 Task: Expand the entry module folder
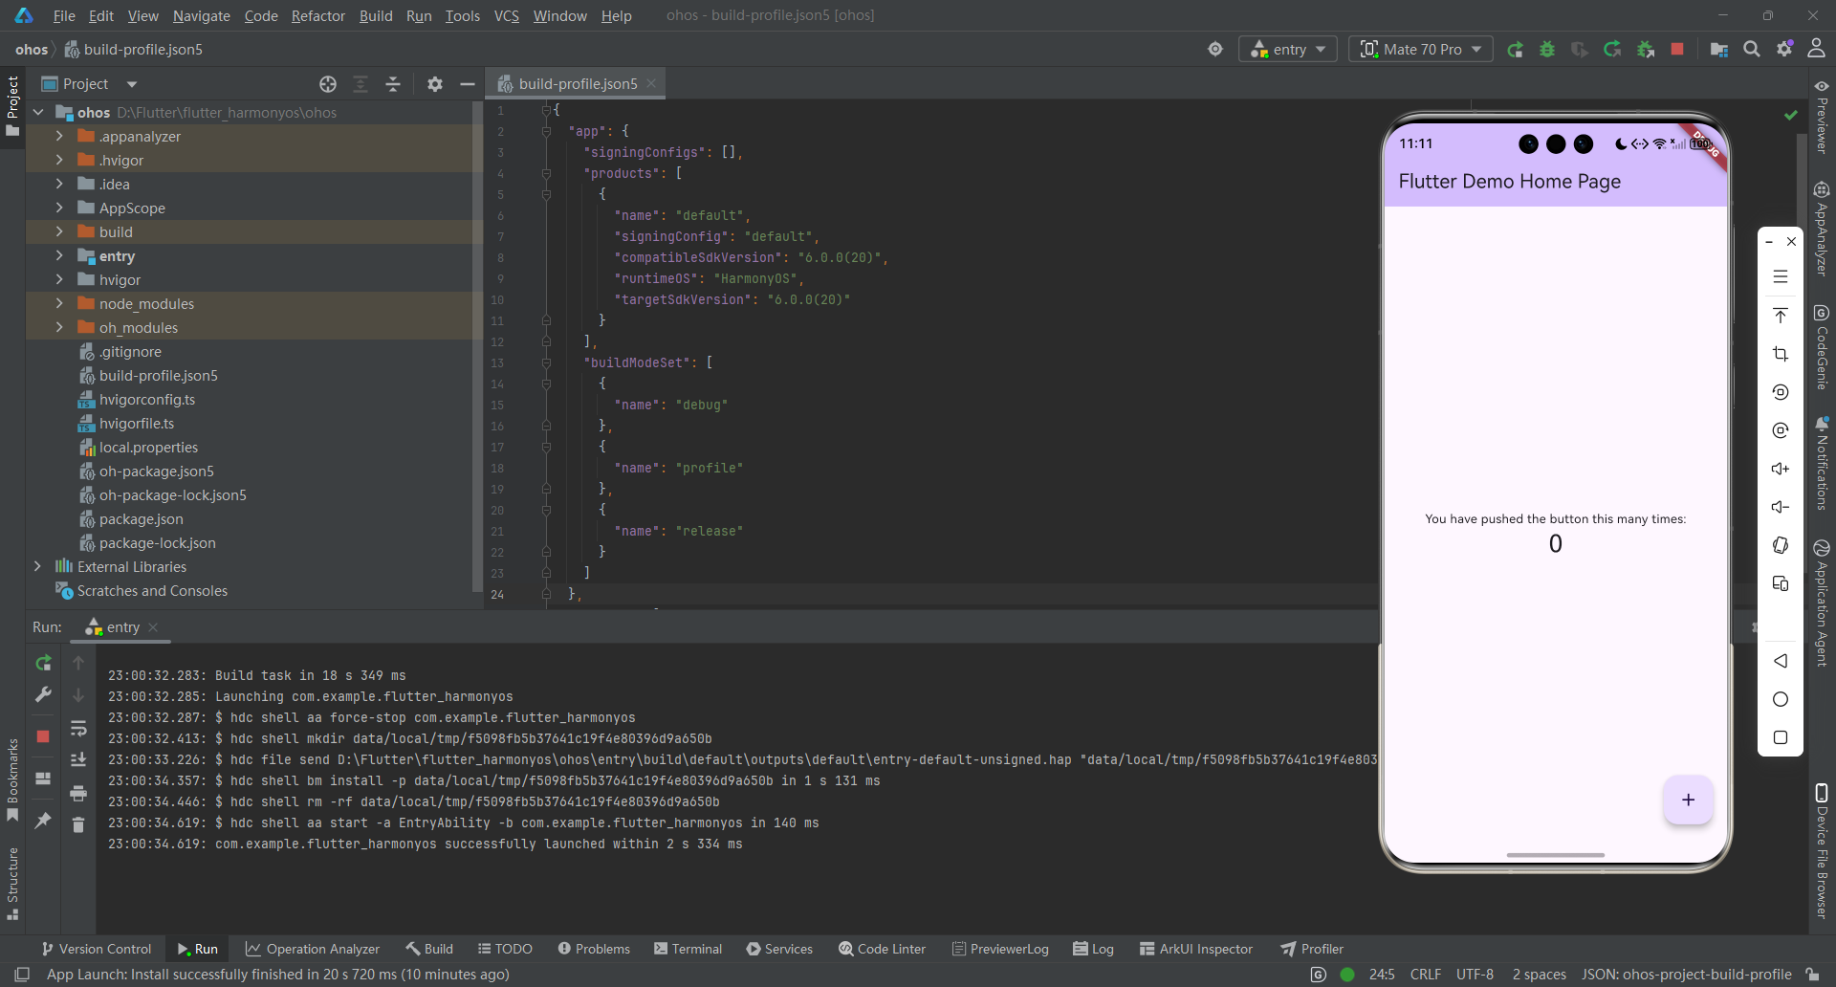(x=59, y=255)
